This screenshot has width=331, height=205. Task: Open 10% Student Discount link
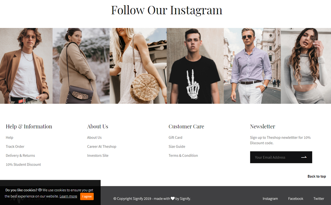[23, 164]
